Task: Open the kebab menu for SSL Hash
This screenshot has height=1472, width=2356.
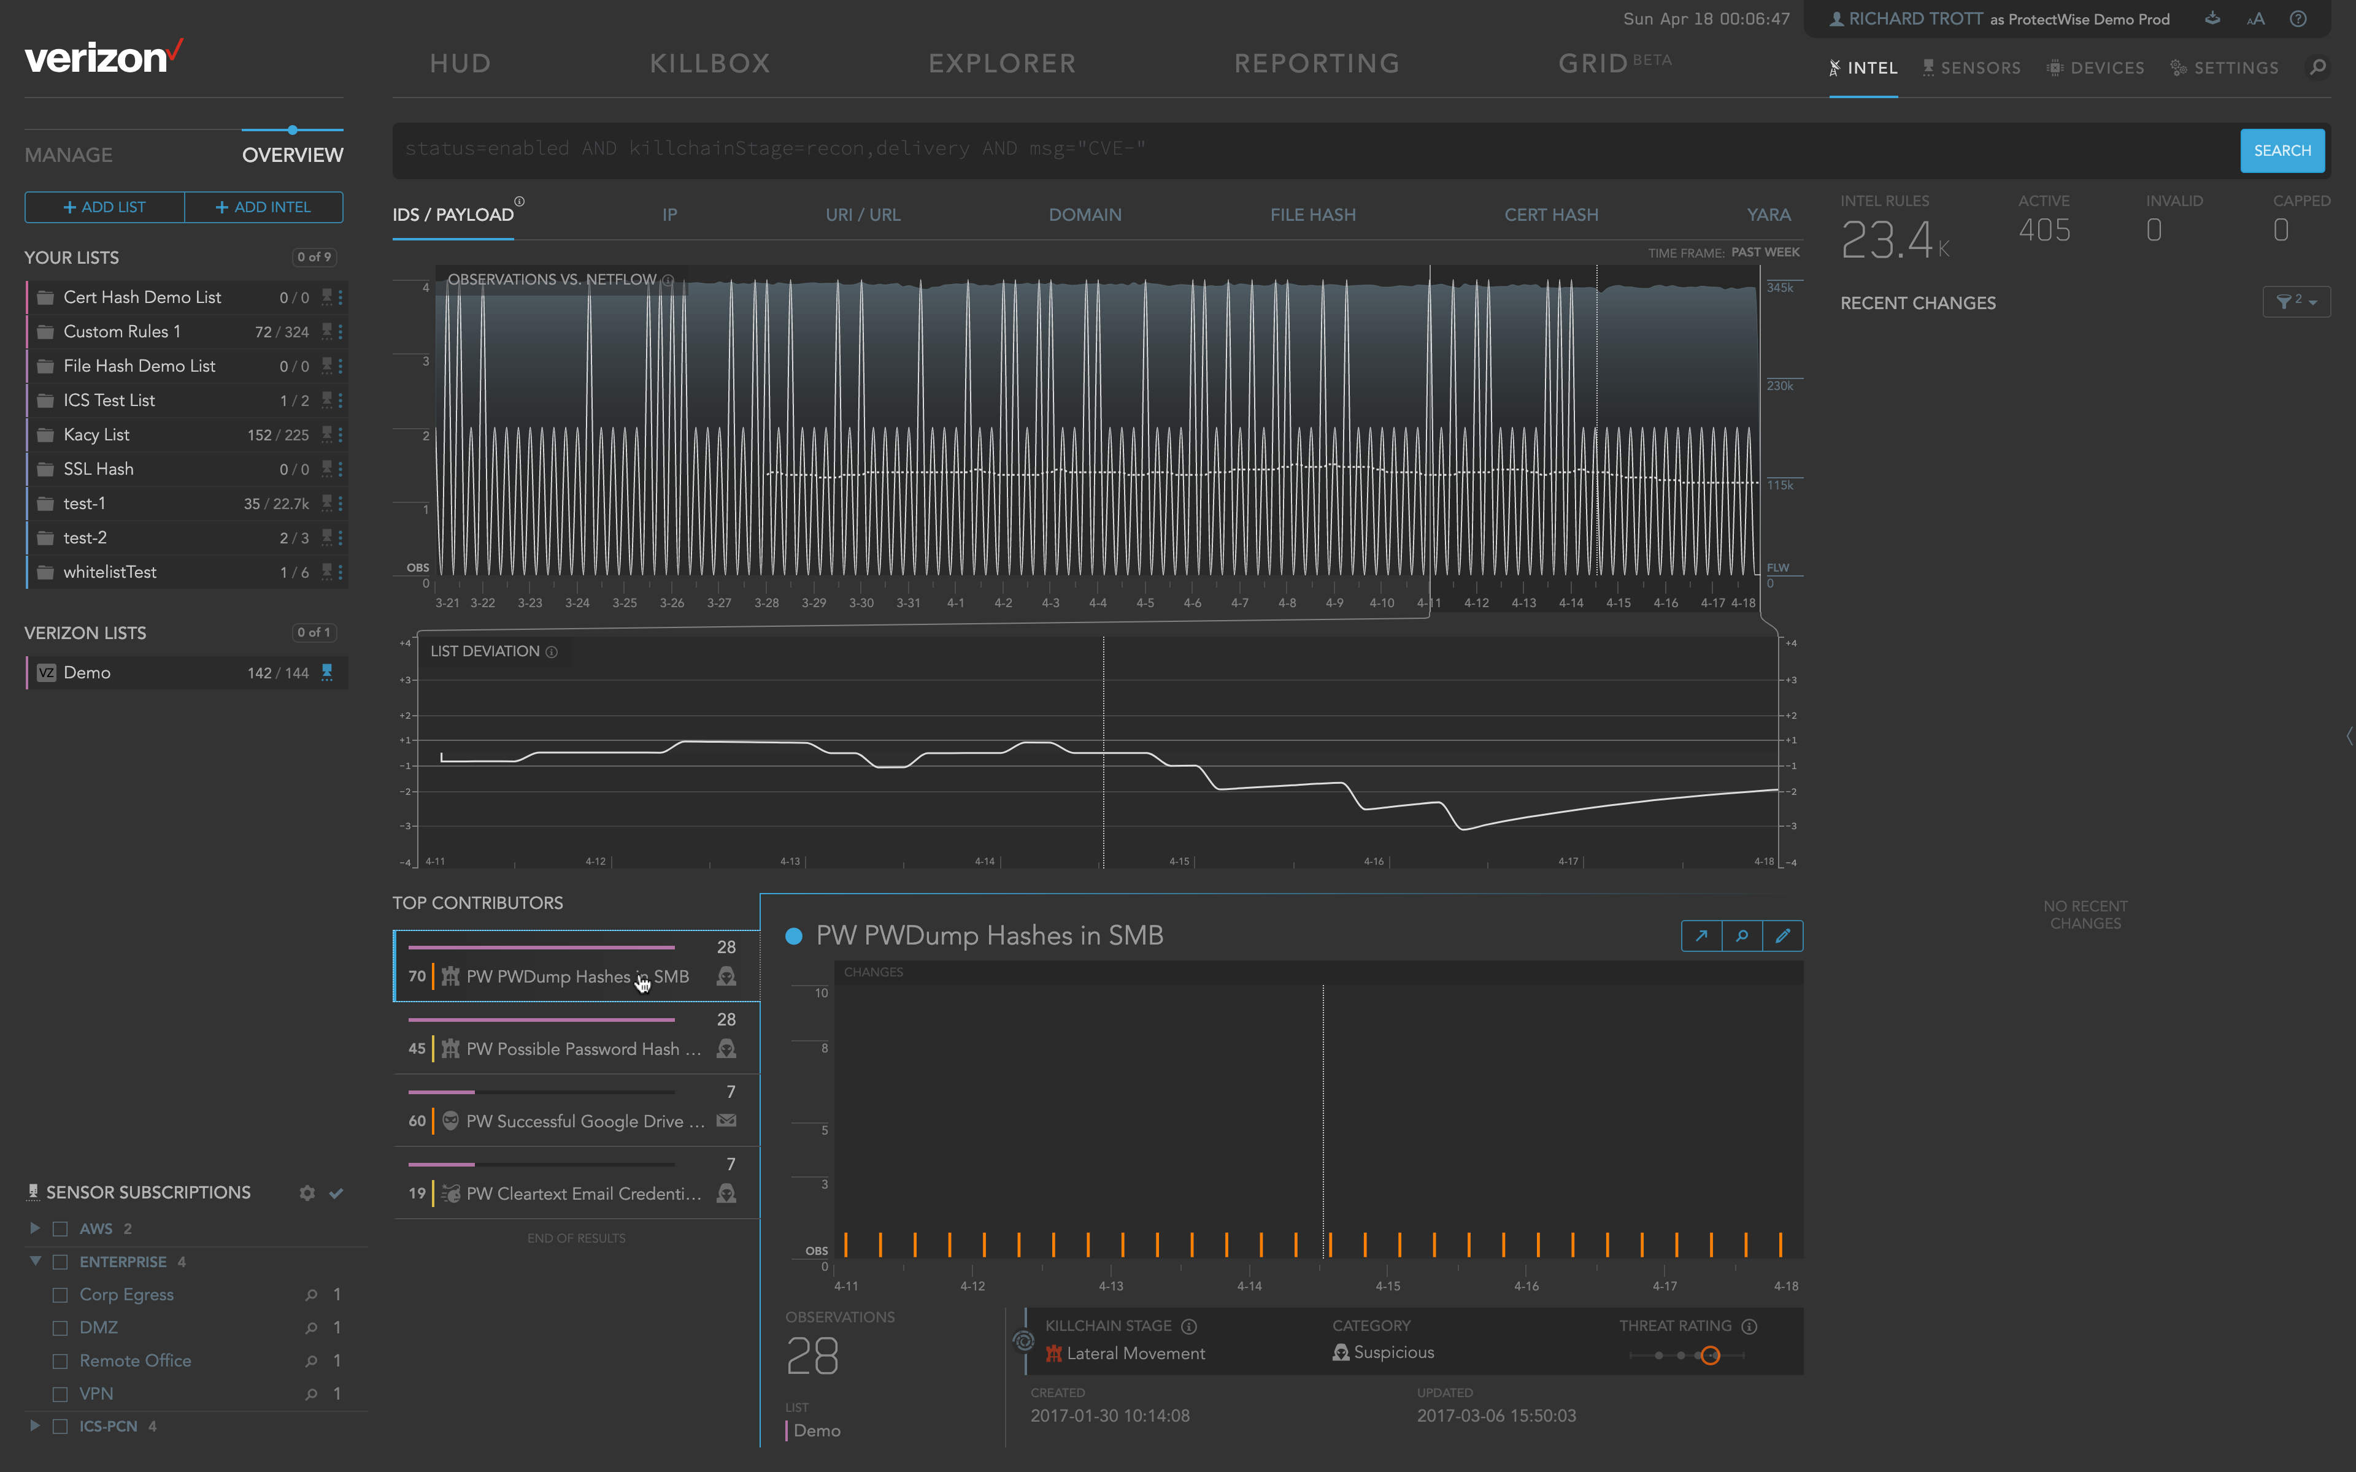Action: 340,469
